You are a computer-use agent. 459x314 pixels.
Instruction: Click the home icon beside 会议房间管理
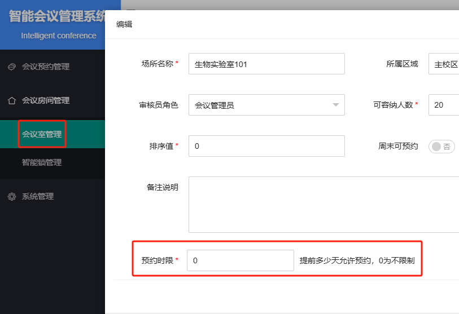coord(12,101)
